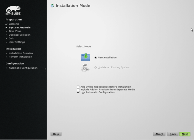The width and height of the screenshot is (194, 140).
Task: Click the User Settings step
Action: click(x=17, y=42)
